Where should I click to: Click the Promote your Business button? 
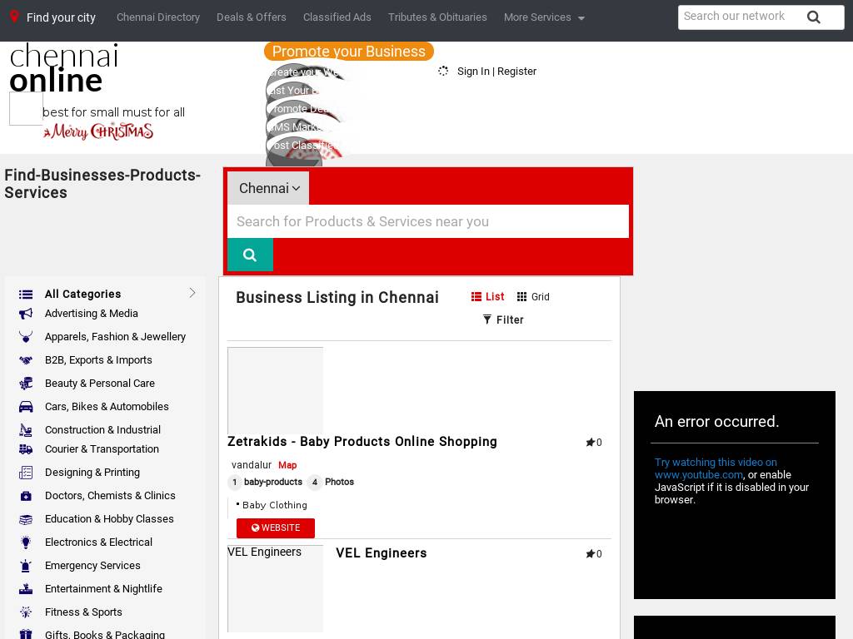pyautogui.click(x=348, y=52)
